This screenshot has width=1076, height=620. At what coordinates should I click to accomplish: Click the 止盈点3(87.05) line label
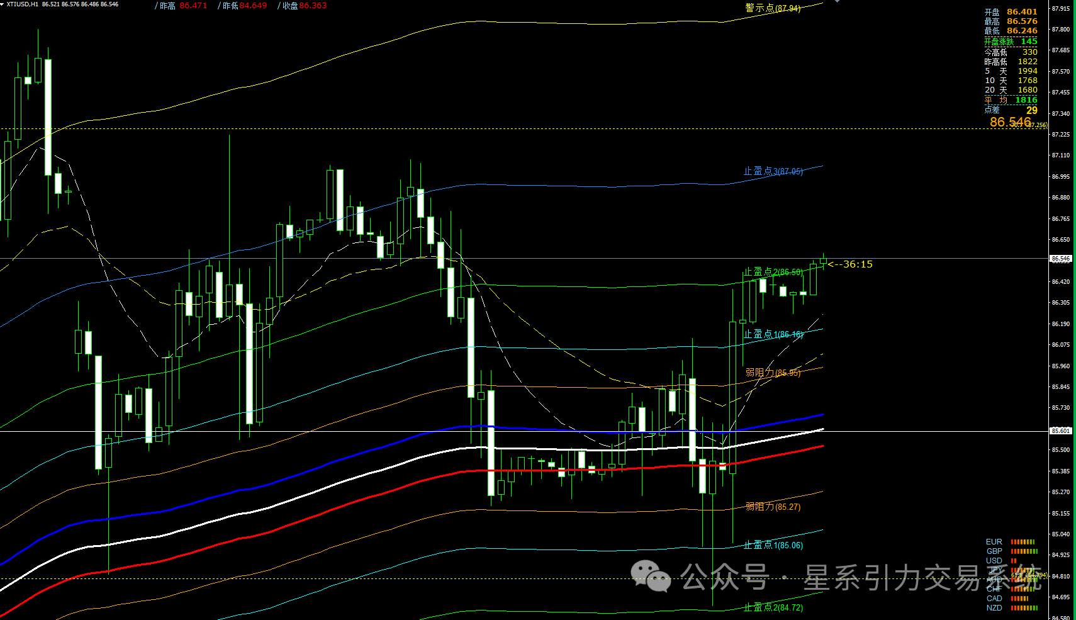pyautogui.click(x=773, y=171)
